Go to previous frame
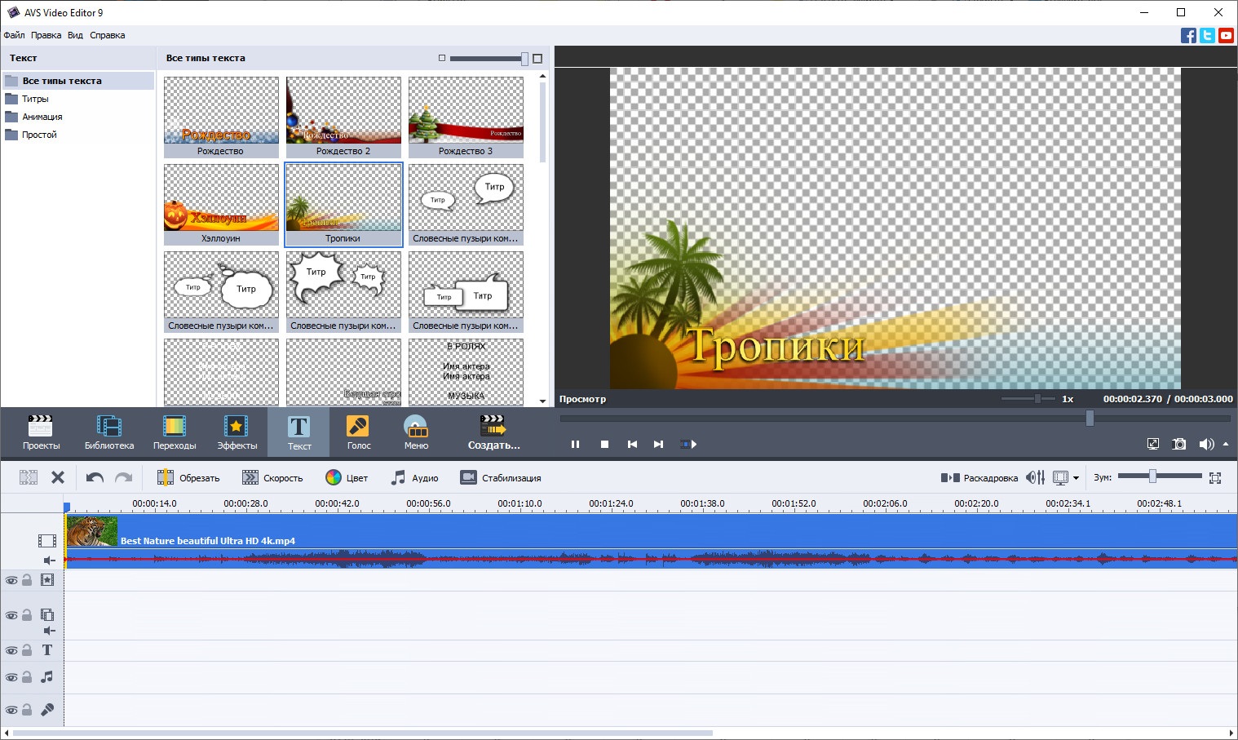 [x=632, y=444]
